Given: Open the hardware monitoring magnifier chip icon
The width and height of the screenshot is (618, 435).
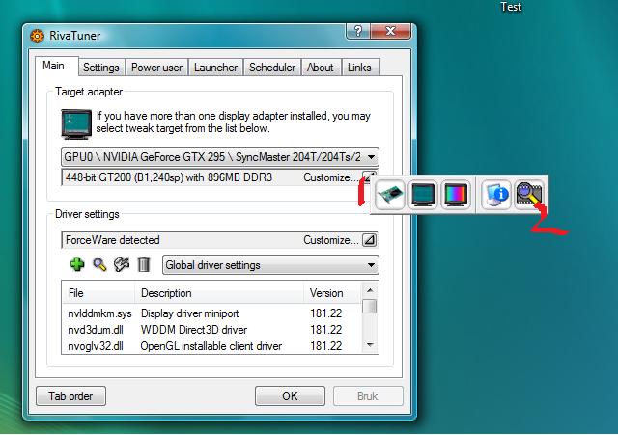Looking at the screenshot, I should [529, 195].
